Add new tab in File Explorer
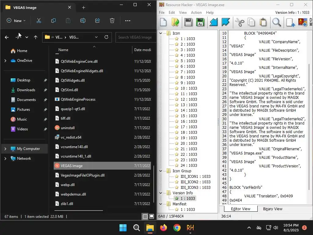The width and height of the screenshot is (313, 235). (x=84, y=7)
